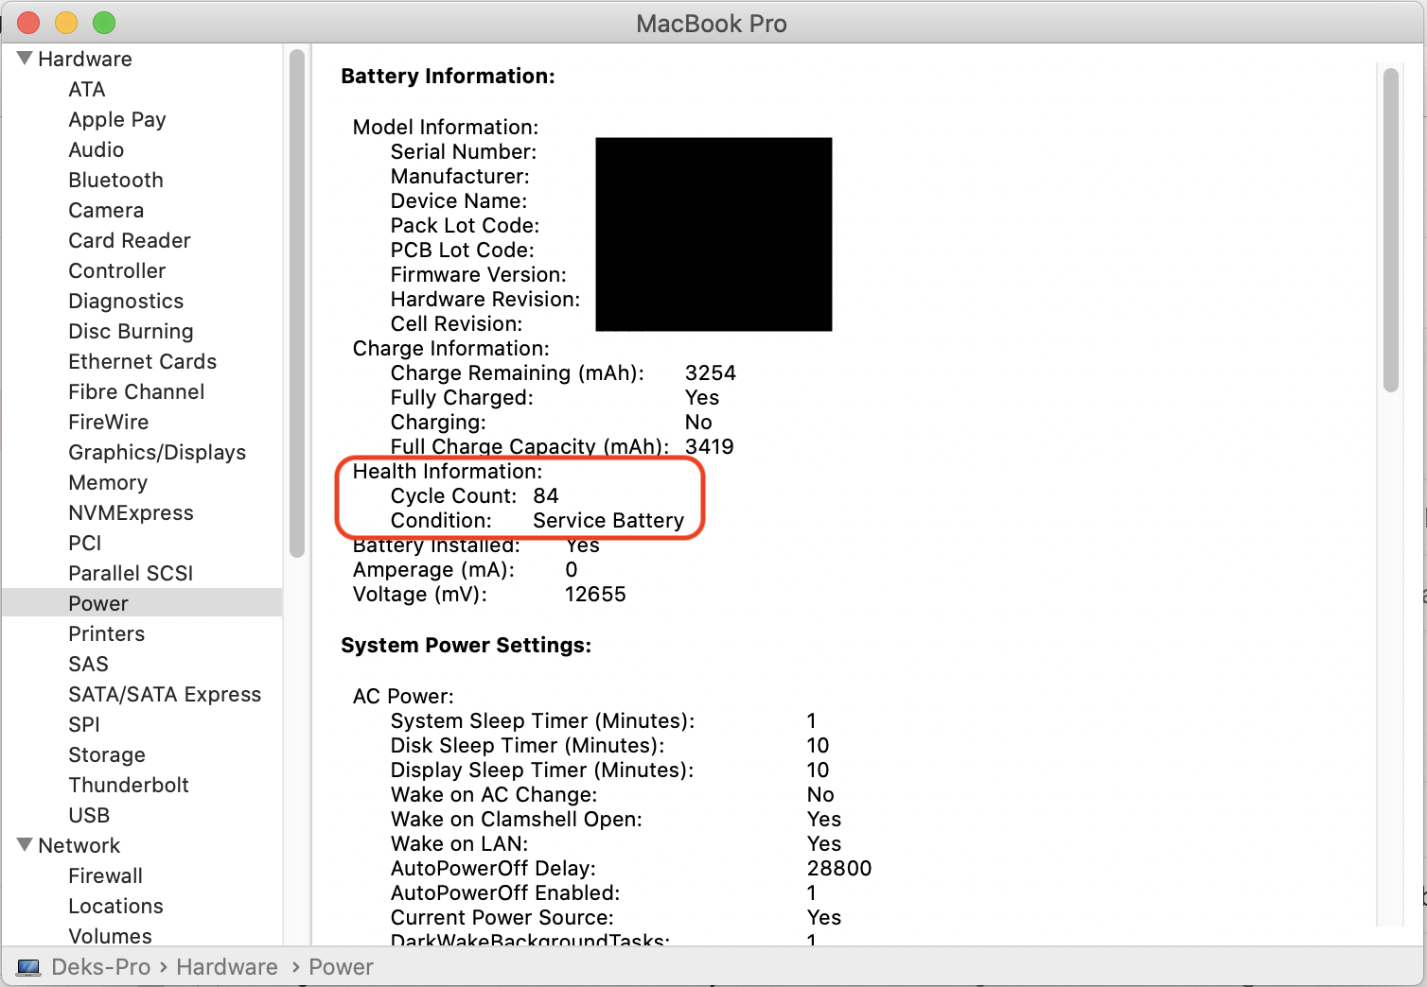Collapse the Network category triangle
This screenshot has width=1427, height=987.
(26, 845)
